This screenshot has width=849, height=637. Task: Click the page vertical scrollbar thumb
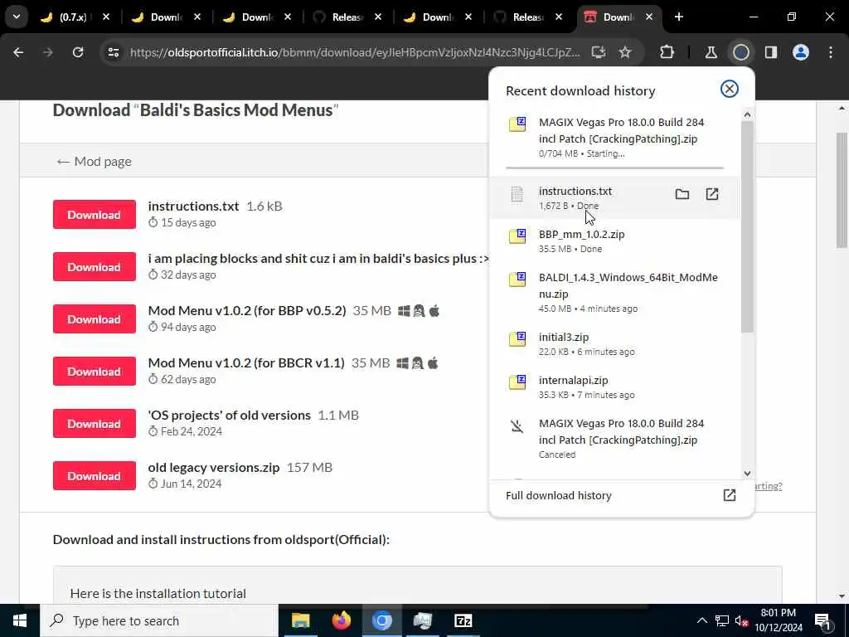pyautogui.click(x=842, y=190)
